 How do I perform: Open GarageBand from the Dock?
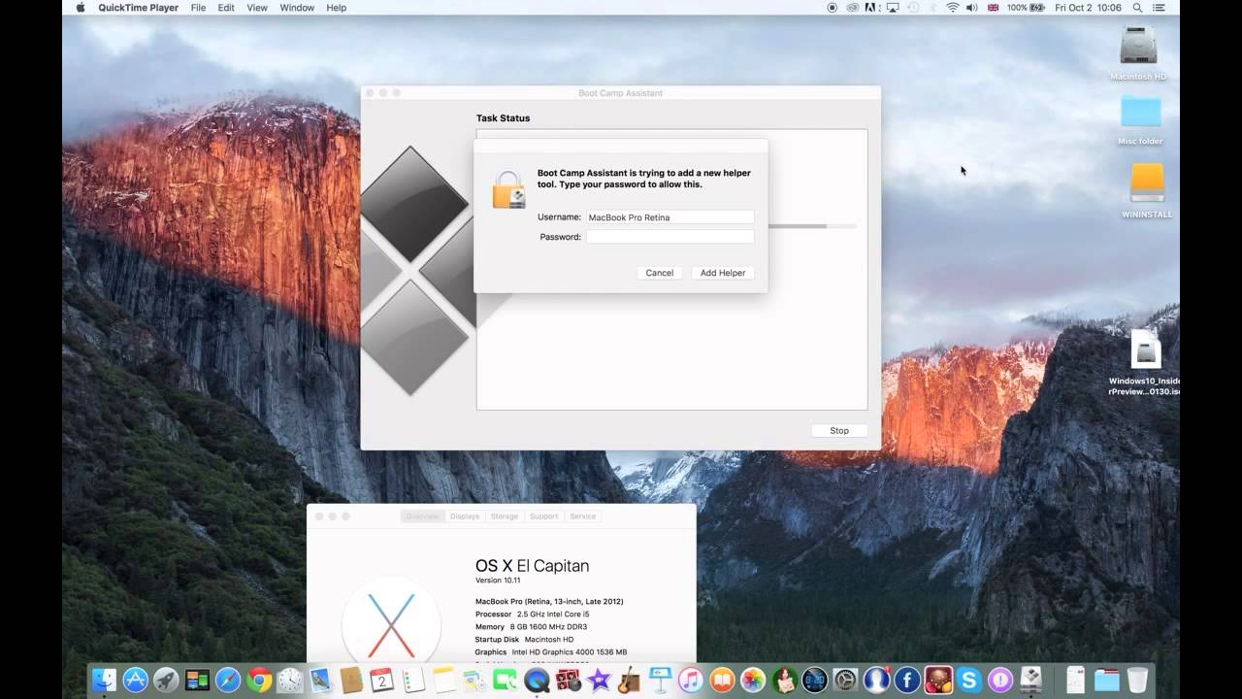pyautogui.click(x=630, y=680)
